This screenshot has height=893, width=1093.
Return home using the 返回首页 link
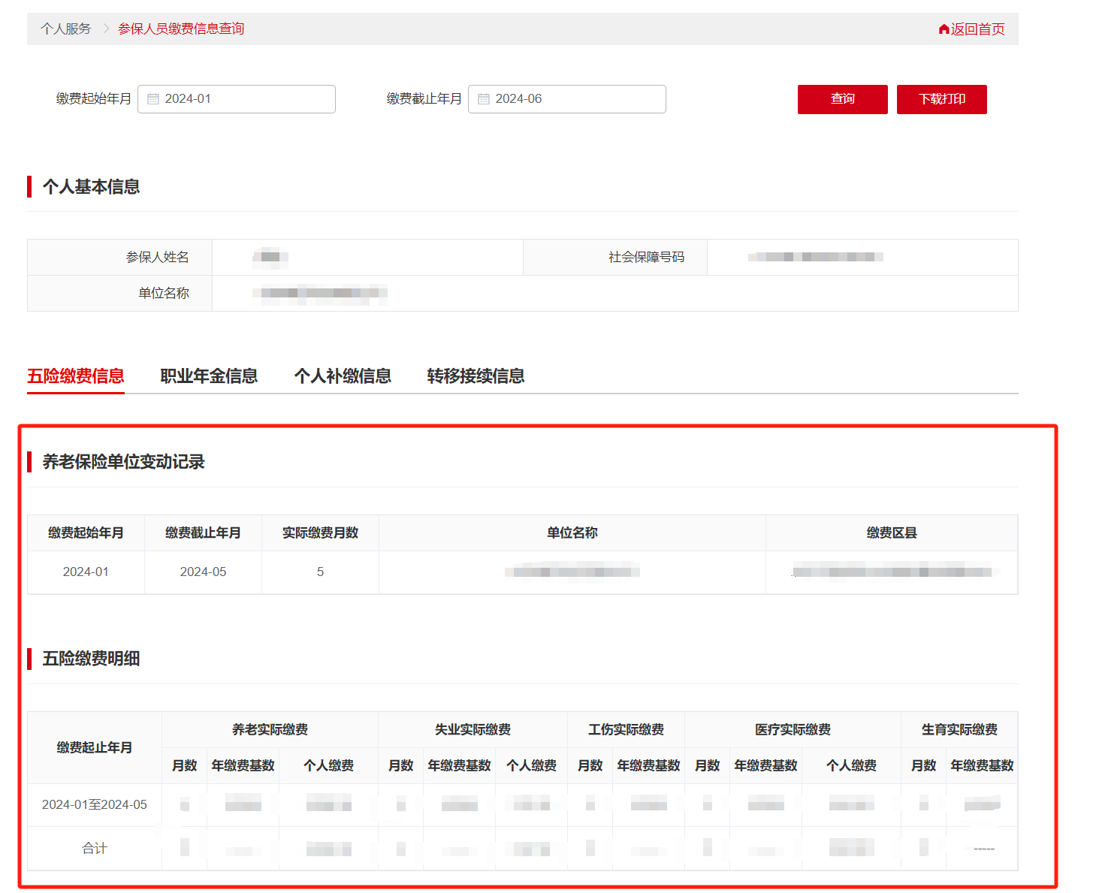click(977, 29)
